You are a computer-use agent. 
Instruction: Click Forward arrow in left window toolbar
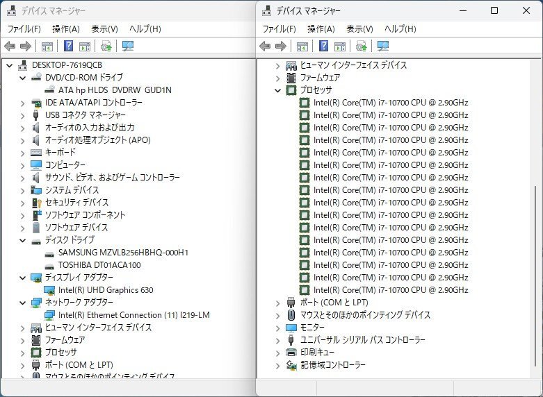pos(26,46)
